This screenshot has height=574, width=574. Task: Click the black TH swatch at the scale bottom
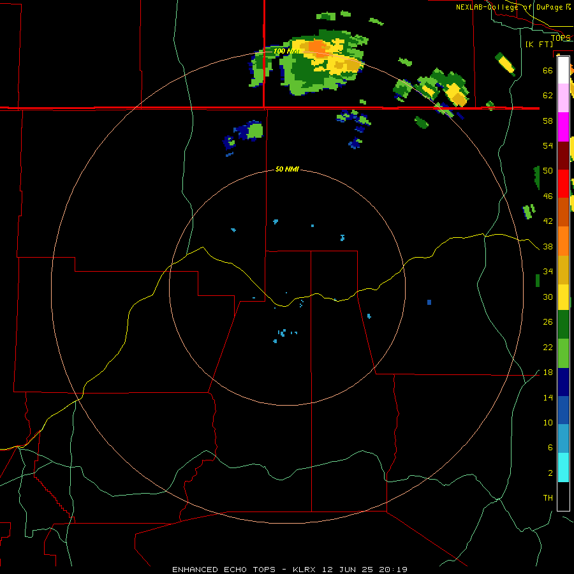pos(563,496)
